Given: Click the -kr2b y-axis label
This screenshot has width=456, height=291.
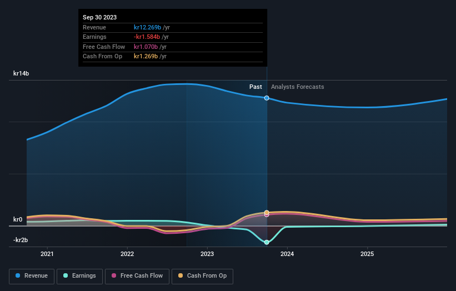Looking at the screenshot, I should pos(21,240).
